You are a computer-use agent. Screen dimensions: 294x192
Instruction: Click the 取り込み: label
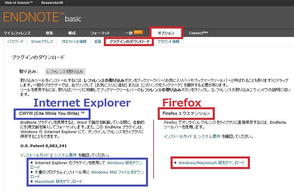pos(29,71)
